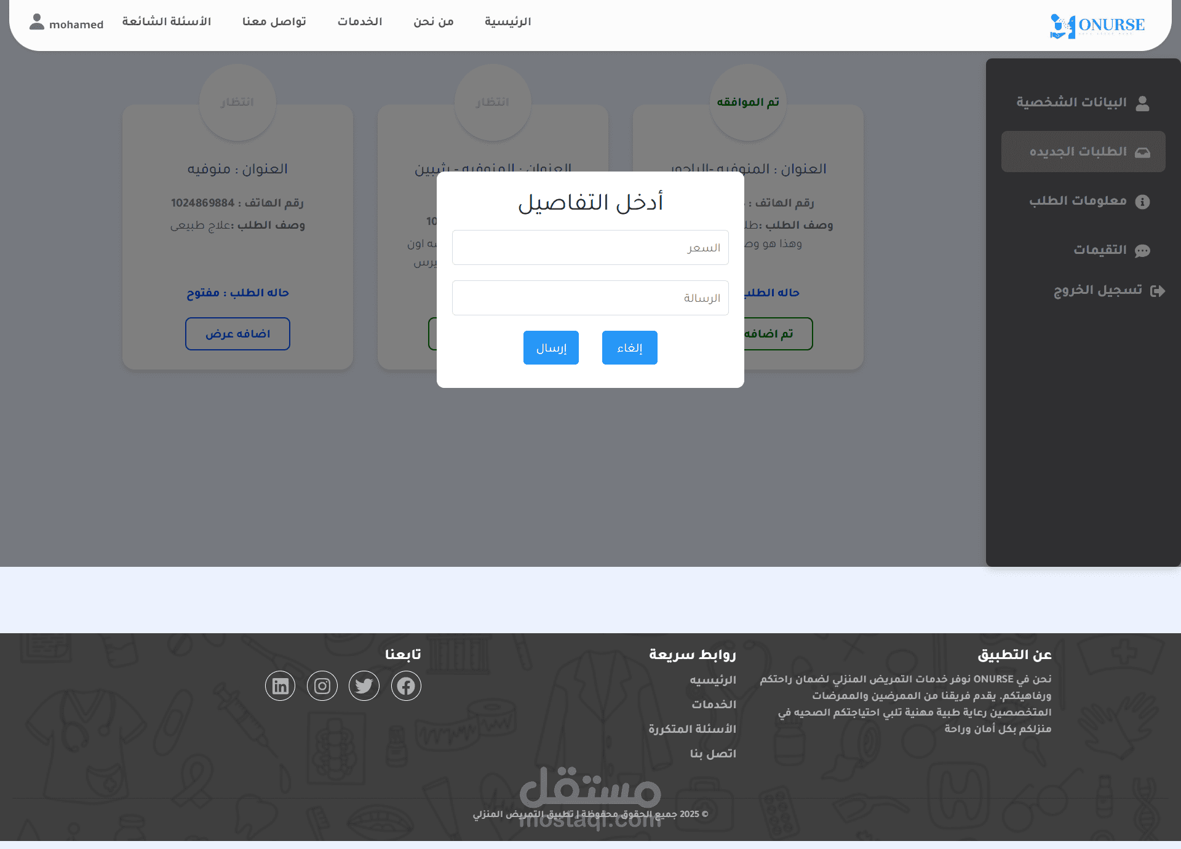Click the comments icon beside التقيمات

[x=1142, y=251]
